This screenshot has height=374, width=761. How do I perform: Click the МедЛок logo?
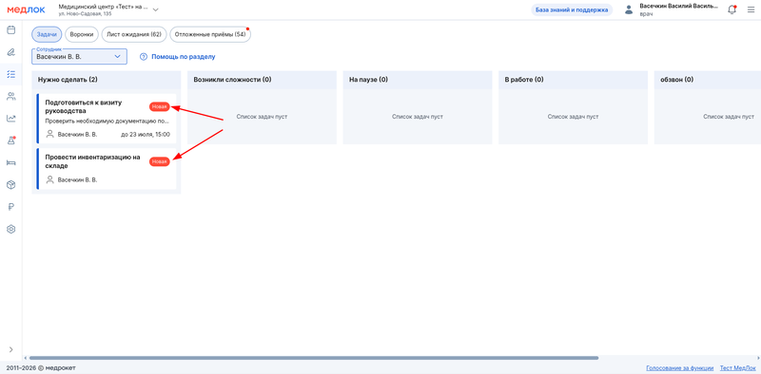[26, 9]
